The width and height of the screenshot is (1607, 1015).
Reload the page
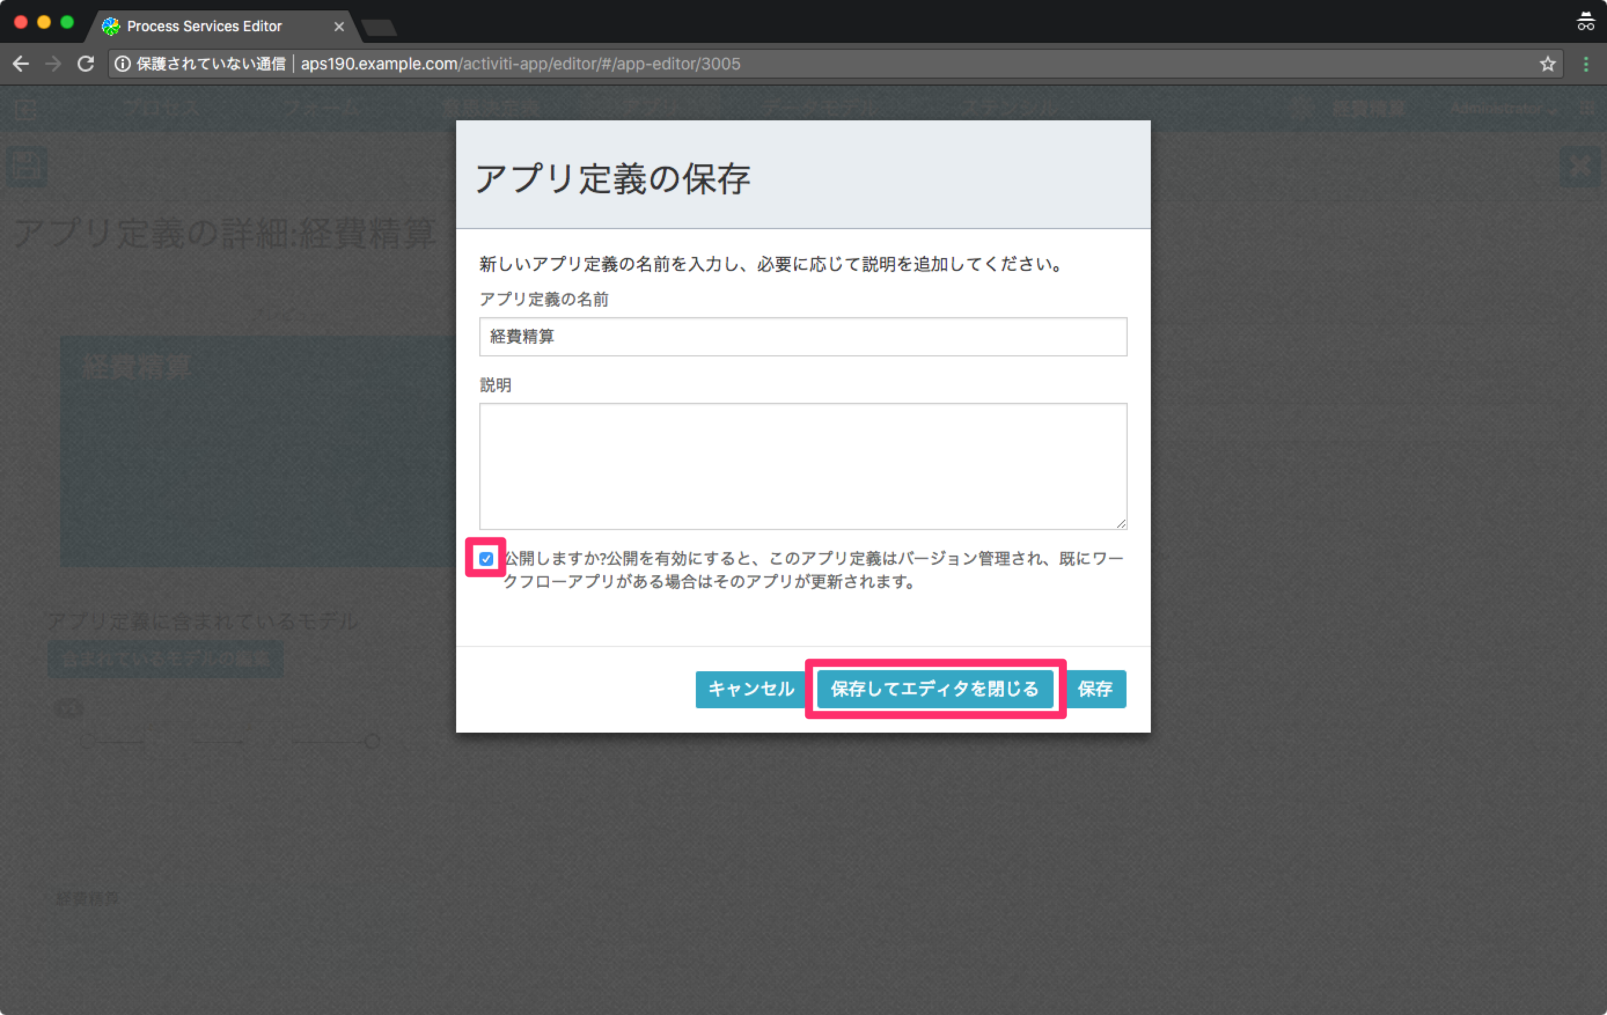click(x=86, y=64)
